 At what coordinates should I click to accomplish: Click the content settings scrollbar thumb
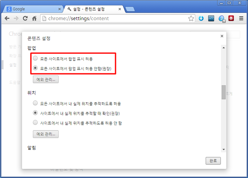click(224, 92)
